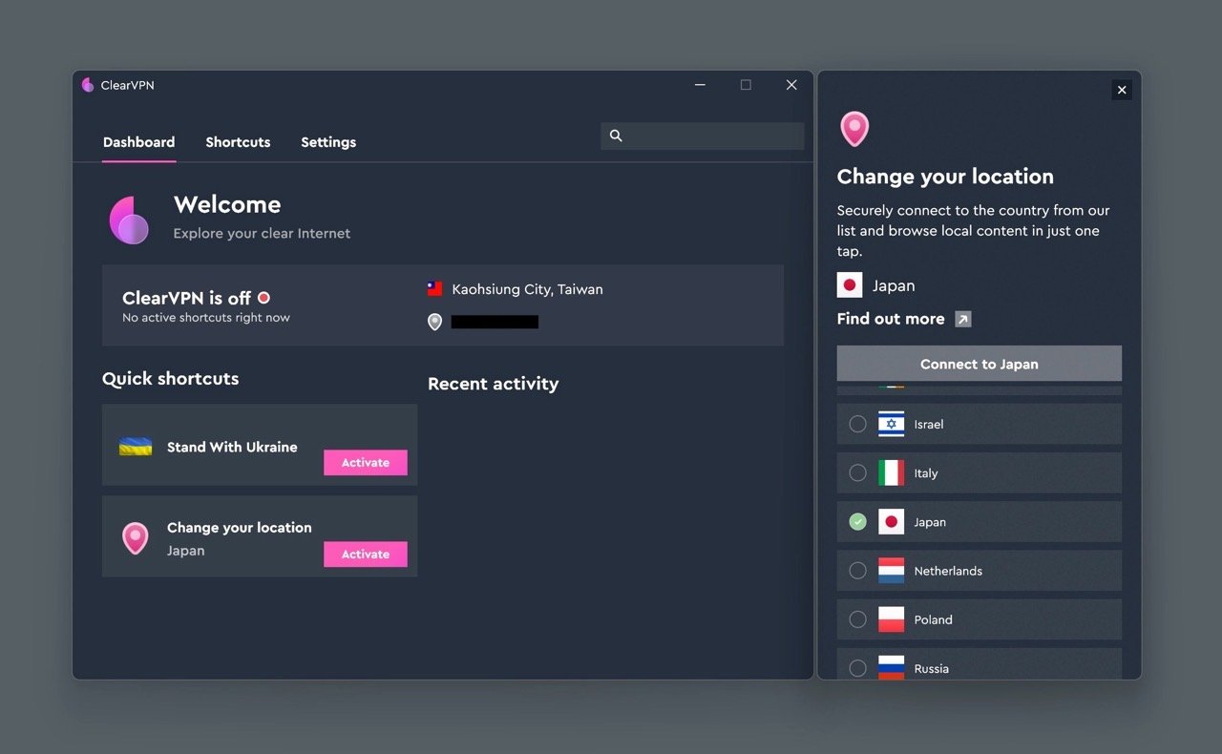Select the Netherlands radio button
The width and height of the screenshot is (1222, 754).
point(858,571)
